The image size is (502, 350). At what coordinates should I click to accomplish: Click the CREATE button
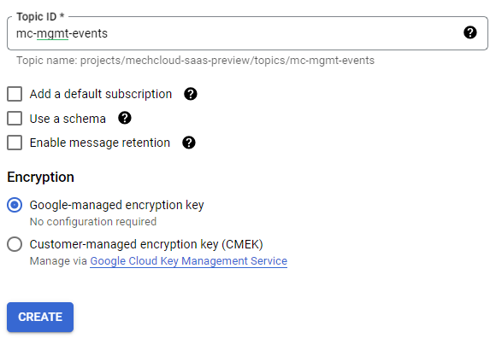[x=40, y=317]
